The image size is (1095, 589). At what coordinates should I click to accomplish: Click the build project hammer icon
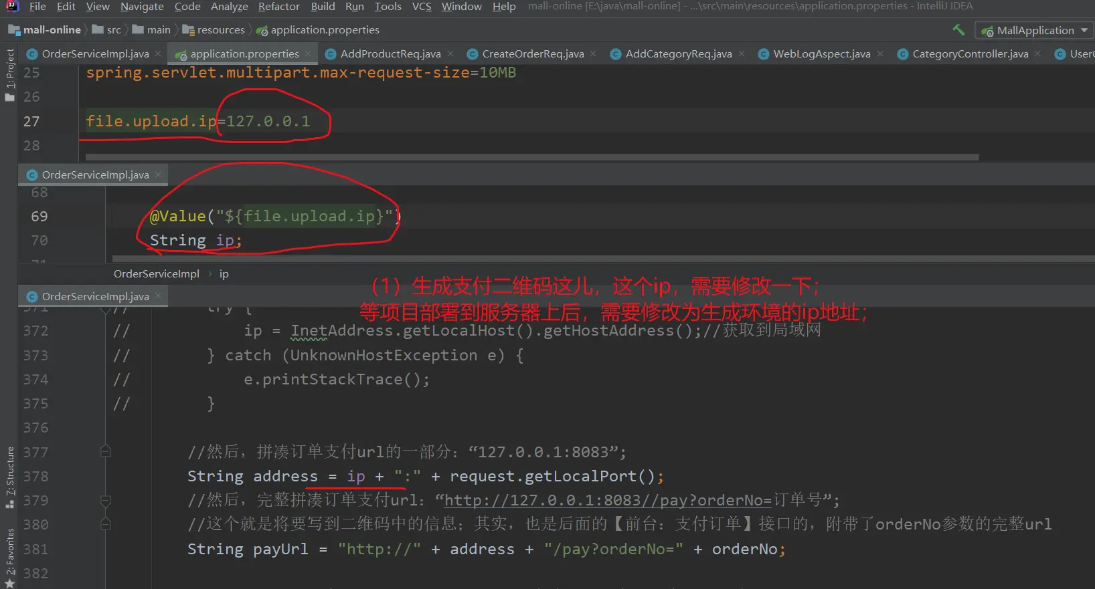tap(958, 30)
